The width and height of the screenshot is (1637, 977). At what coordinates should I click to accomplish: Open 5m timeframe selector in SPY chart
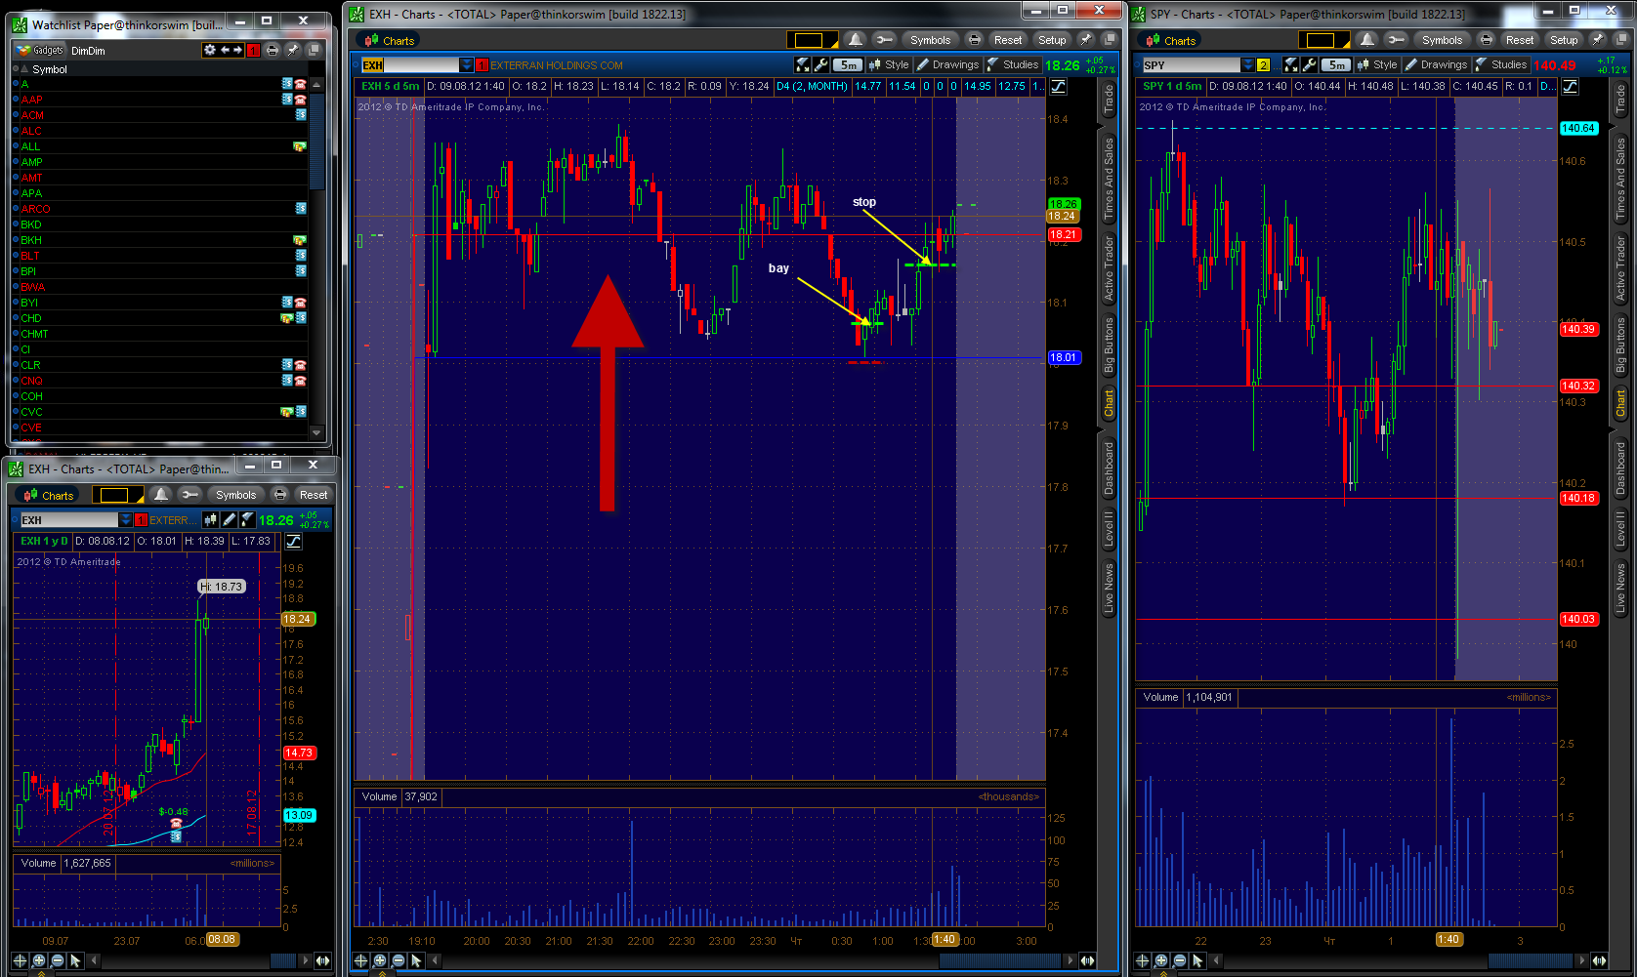click(1336, 65)
